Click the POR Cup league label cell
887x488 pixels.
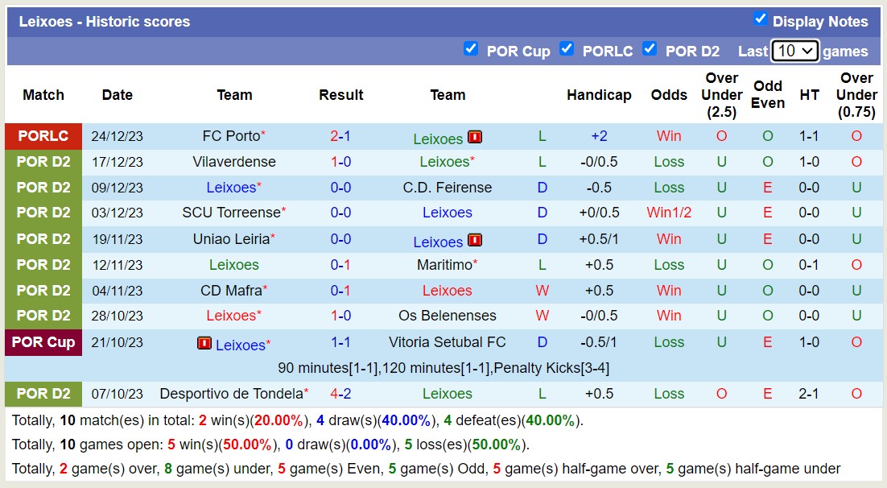point(43,342)
